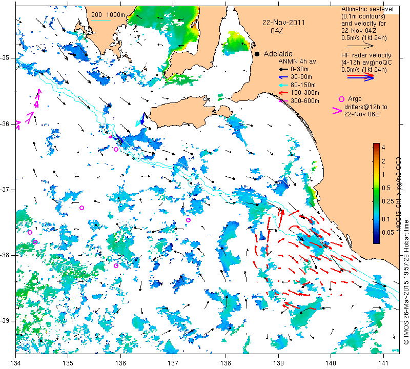Click the MODIS Chl-a colorbar axis label

click(399, 194)
